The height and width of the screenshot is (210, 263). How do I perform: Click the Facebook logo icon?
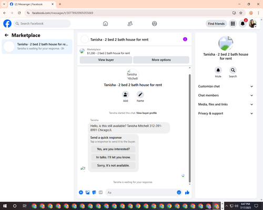tap(7, 24)
